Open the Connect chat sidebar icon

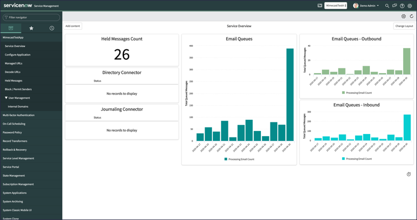[395, 6]
